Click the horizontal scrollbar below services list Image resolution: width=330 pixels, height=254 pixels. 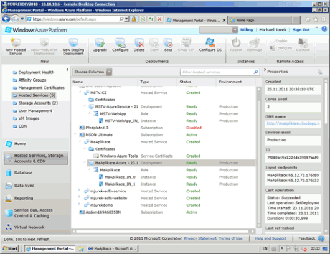162,231
